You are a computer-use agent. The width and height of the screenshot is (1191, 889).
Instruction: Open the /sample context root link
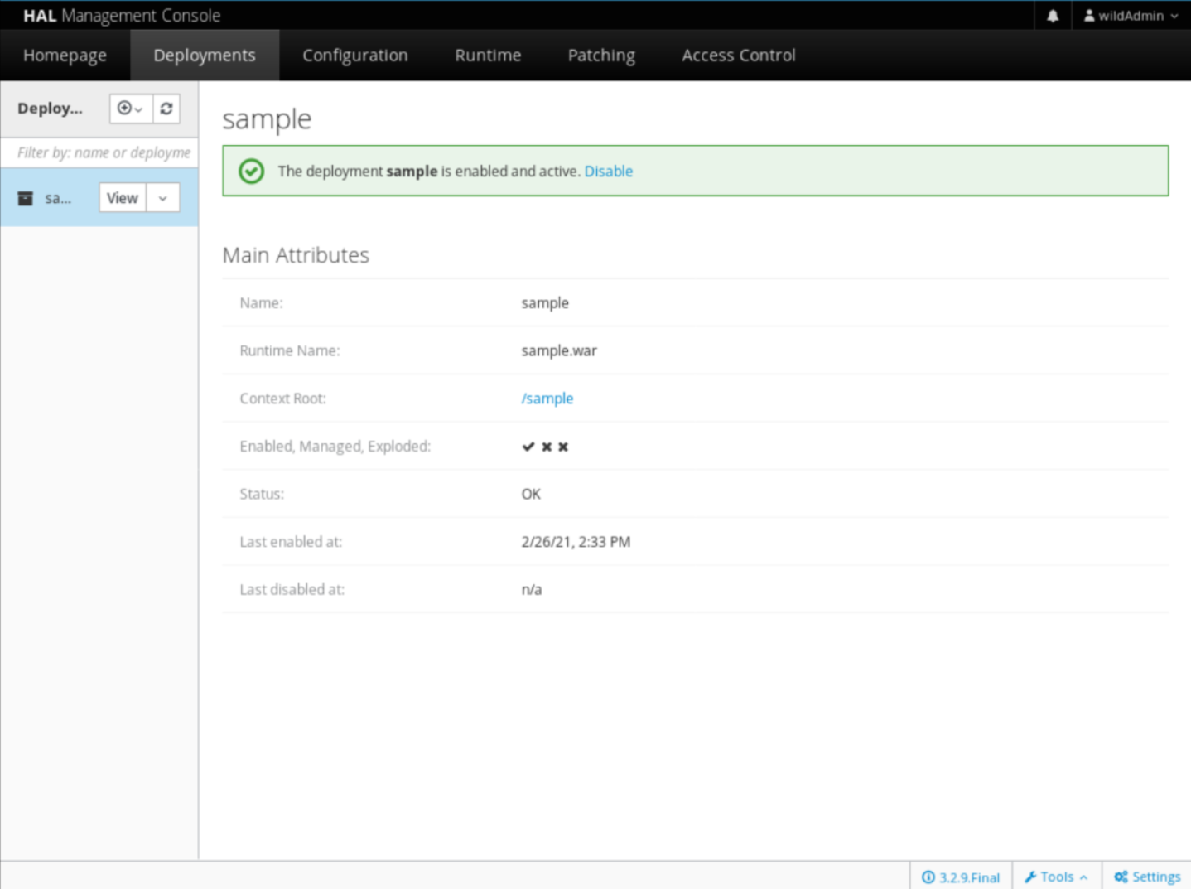[x=547, y=399]
